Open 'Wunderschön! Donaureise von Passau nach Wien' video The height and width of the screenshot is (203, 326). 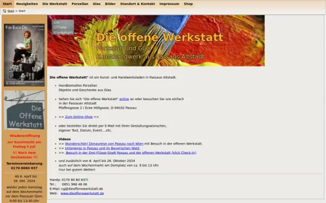point(104,144)
